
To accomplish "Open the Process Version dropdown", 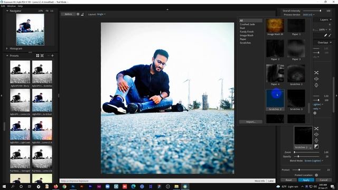I will 308,15.
